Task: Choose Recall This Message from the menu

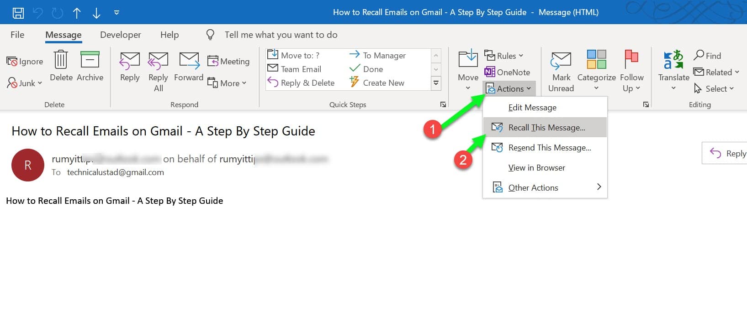Action: [x=545, y=128]
